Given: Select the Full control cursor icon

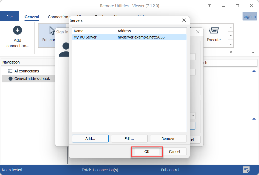Looking at the screenshot, I should coord(52,31).
